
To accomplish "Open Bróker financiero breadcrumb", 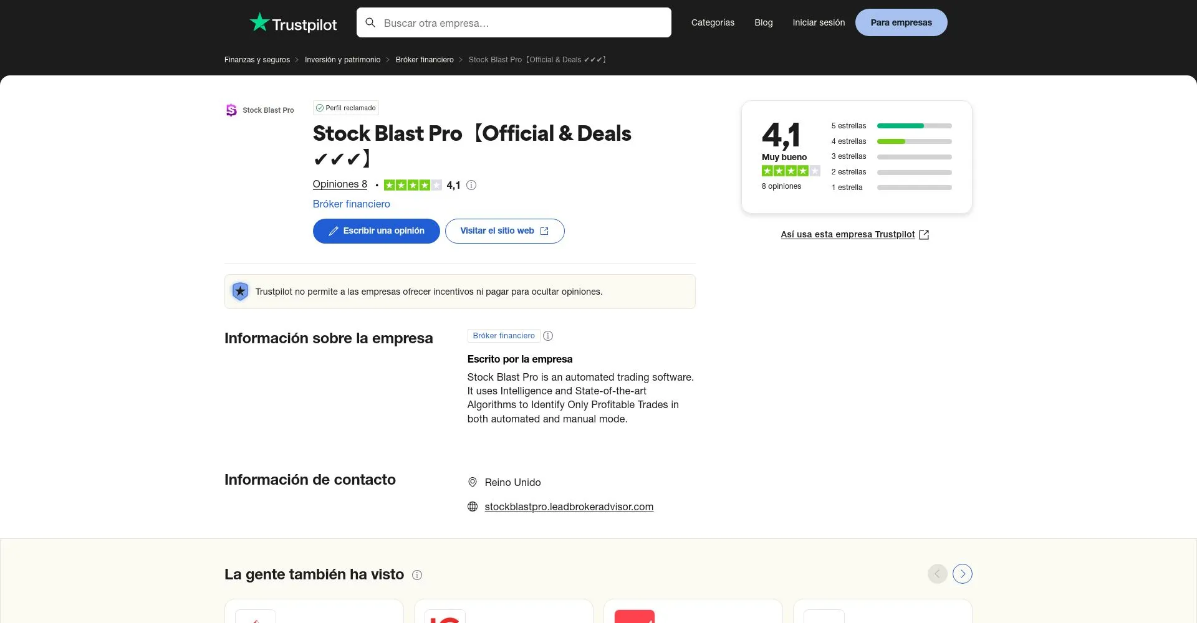I will [x=425, y=60].
